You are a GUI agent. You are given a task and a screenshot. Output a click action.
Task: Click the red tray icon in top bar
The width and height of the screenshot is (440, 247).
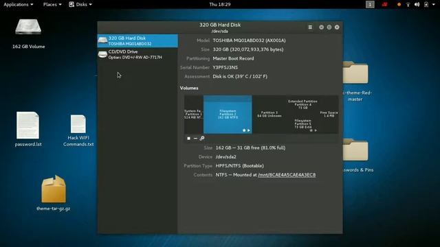[x=384, y=5]
